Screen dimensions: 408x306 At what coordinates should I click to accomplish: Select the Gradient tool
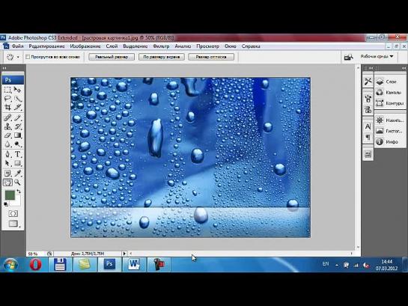[17, 135]
